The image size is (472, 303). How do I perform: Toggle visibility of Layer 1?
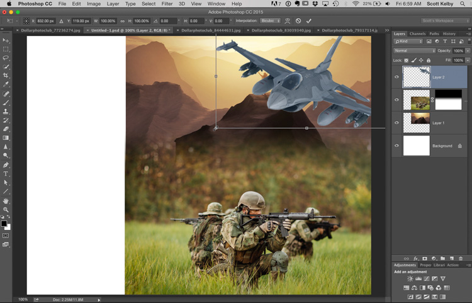click(x=396, y=123)
